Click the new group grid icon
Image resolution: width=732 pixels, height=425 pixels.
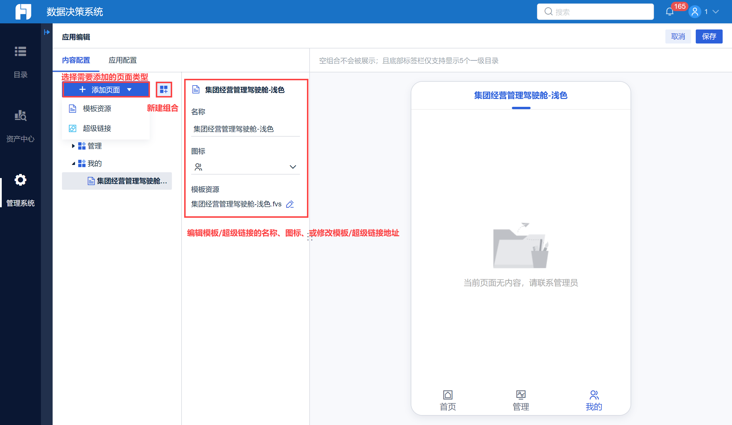[164, 89]
